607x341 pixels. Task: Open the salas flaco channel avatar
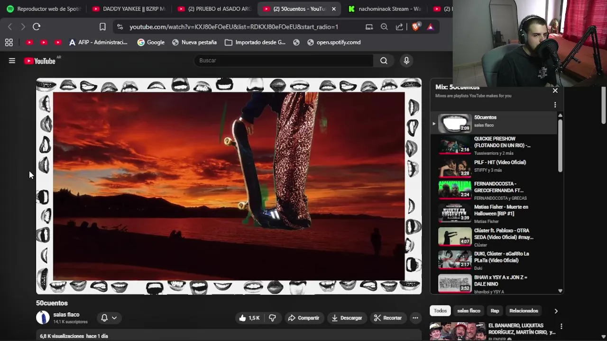(43, 318)
